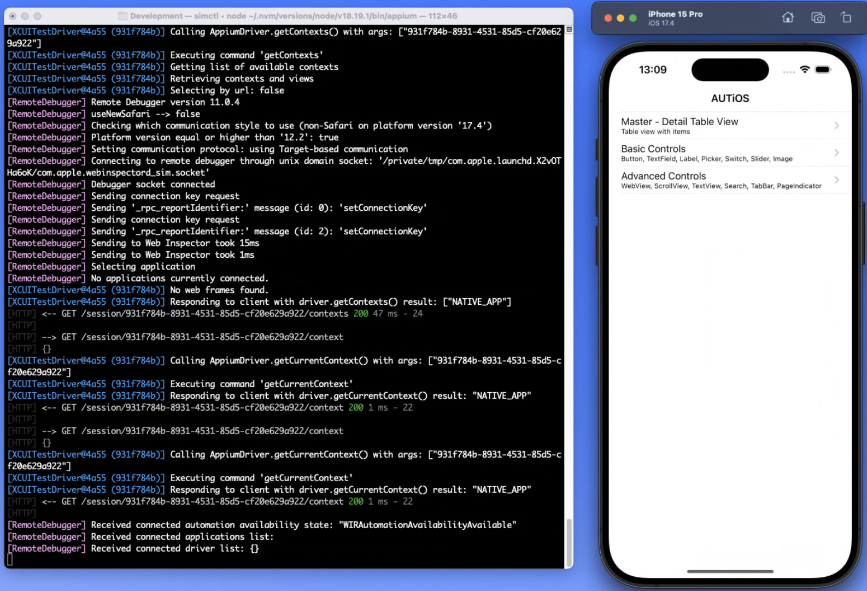This screenshot has height=591, width=867.
Task: Click the rotate device icon
Action: click(x=846, y=17)
